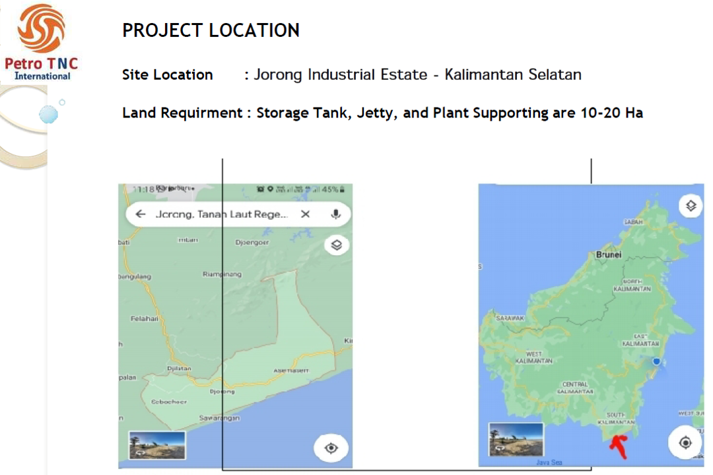
Task: Click the back arrow in the map search bar
Action: click(x=141, y=214)
